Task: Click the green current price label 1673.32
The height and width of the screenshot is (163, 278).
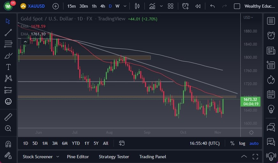Action: click(251, 101)
